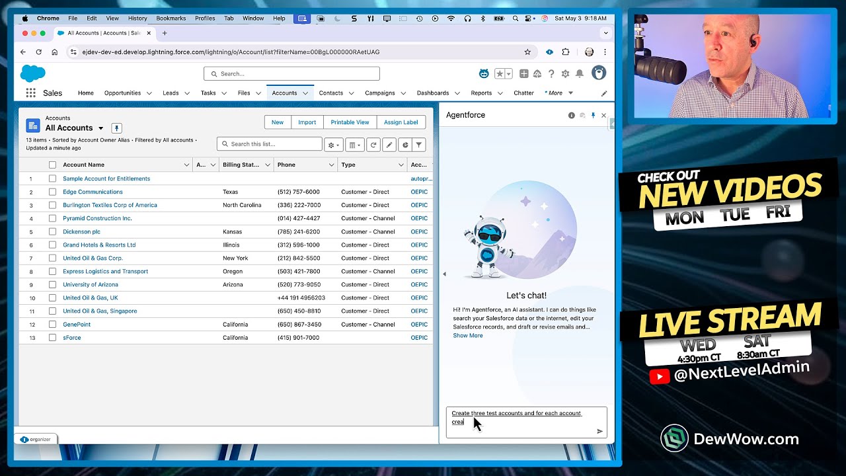Open Chrome Bookmarks menu
846x476 pixels.
pyautogui.click(x=171, y=19)
